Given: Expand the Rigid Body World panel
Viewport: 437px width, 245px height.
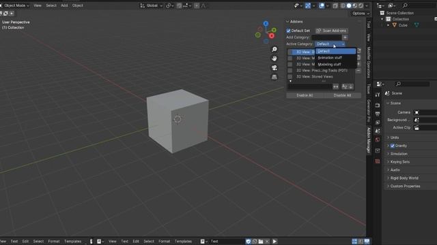Looking at the screenshot, I should click(x=404, y=178).
